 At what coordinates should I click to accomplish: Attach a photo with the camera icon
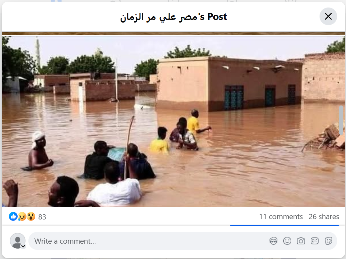pyautogui.click(x=301, y=241)
